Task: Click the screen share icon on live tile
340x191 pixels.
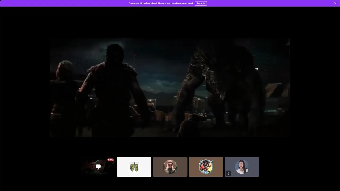Action: pos(98,167)
